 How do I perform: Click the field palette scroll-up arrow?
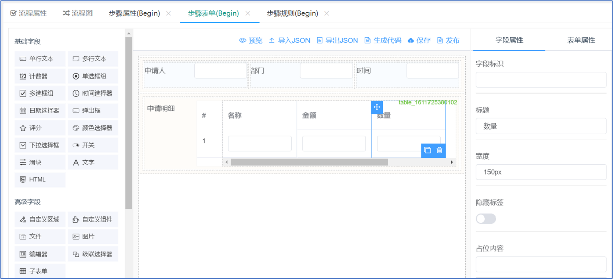(x=129, y=33)
